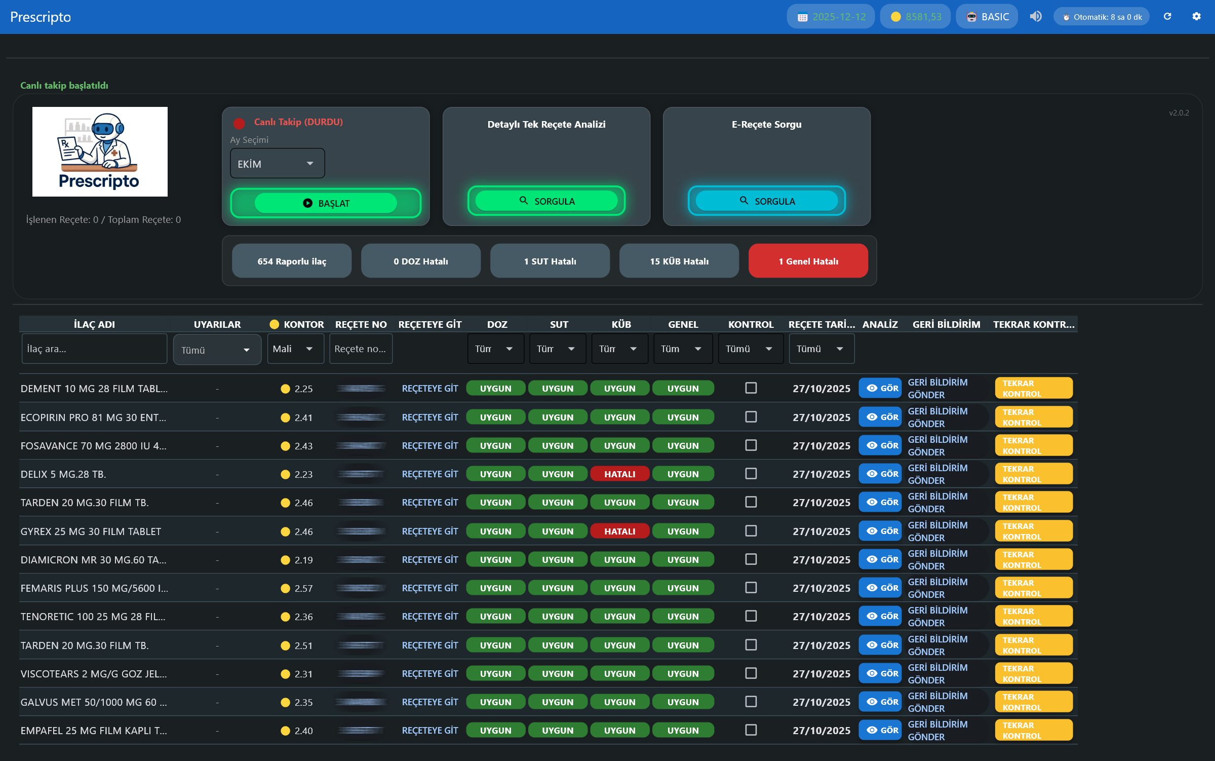Check the KONTROL box for DEMENT row
Screen dimensions: 1215x761
[x=751, y=388]
